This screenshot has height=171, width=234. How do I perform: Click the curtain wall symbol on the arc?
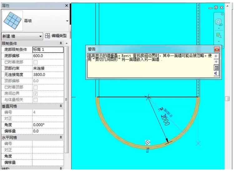147,142
